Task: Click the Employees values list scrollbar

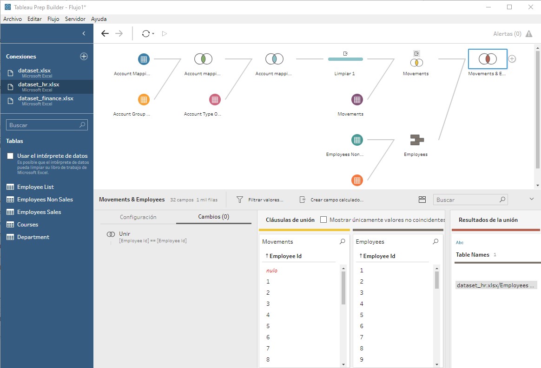Action: point(437,280)
